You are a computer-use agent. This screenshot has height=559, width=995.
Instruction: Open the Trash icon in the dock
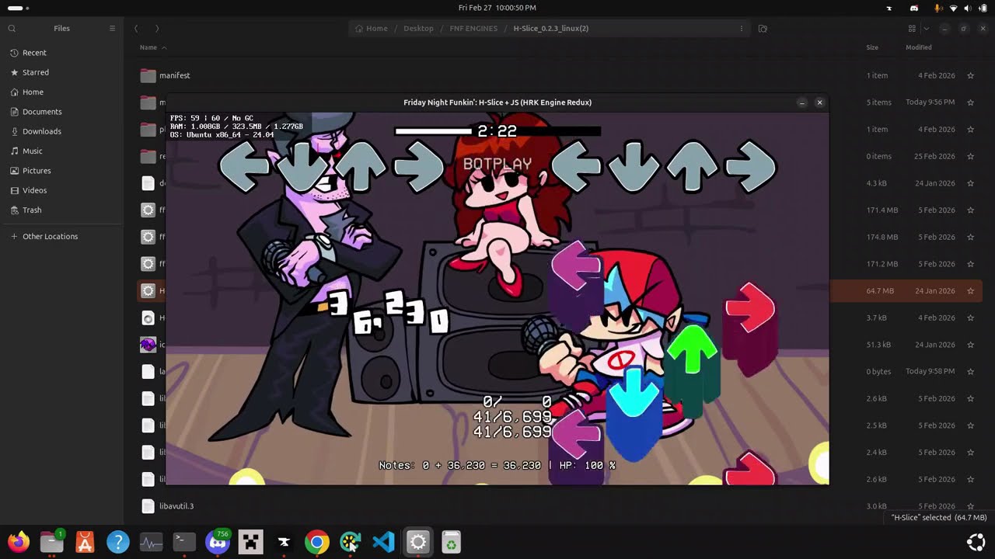point(452,542)
